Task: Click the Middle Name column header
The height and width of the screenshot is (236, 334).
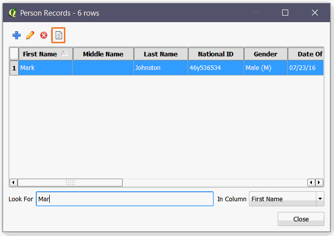Action: 103,54
